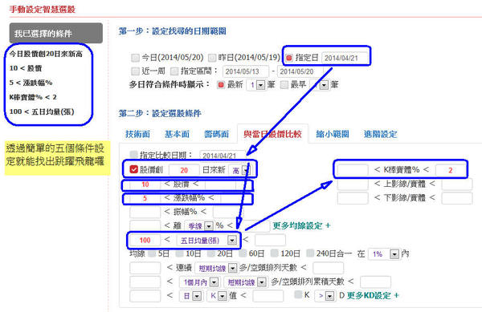Open the 五日均量(張) volume dropdown
482x312 pixels.
click(x=207, y=240)
